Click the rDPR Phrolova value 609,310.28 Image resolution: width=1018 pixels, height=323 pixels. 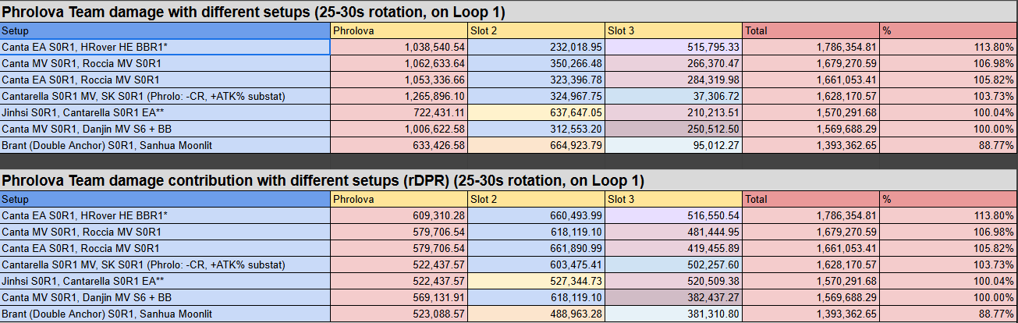pyautogui.click(x=399, y=216)
